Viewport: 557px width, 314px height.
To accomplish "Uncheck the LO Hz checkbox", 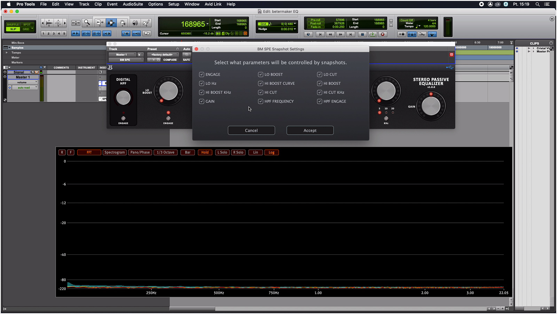I will click(x=202, y=84).
